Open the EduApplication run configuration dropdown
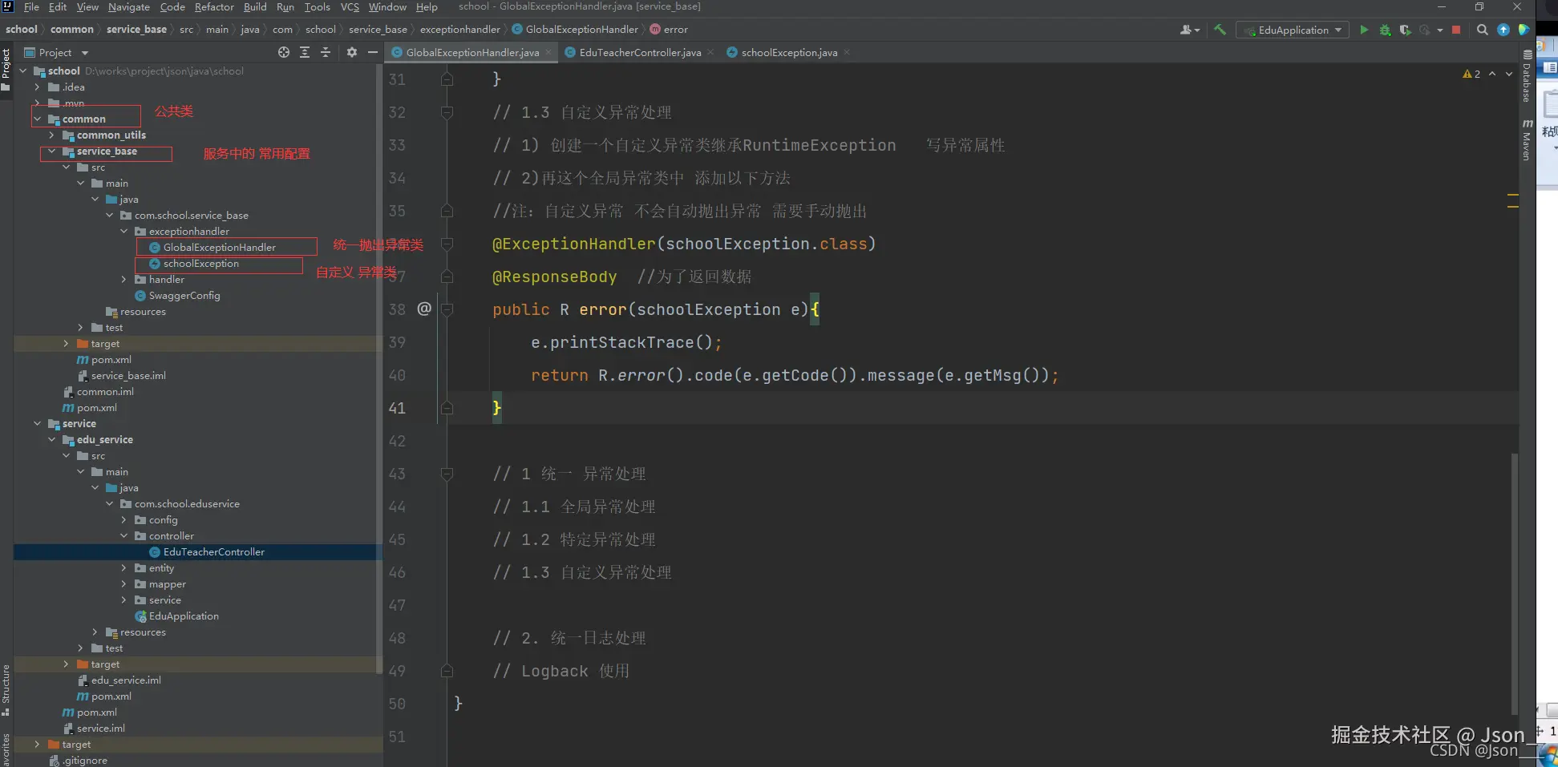This screenshot has height=767, width=1558. click(1293, 30)
